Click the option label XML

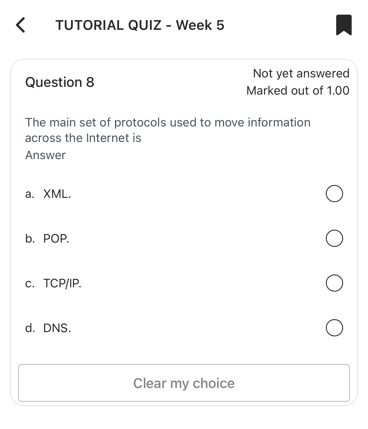[x=56, y=194]
